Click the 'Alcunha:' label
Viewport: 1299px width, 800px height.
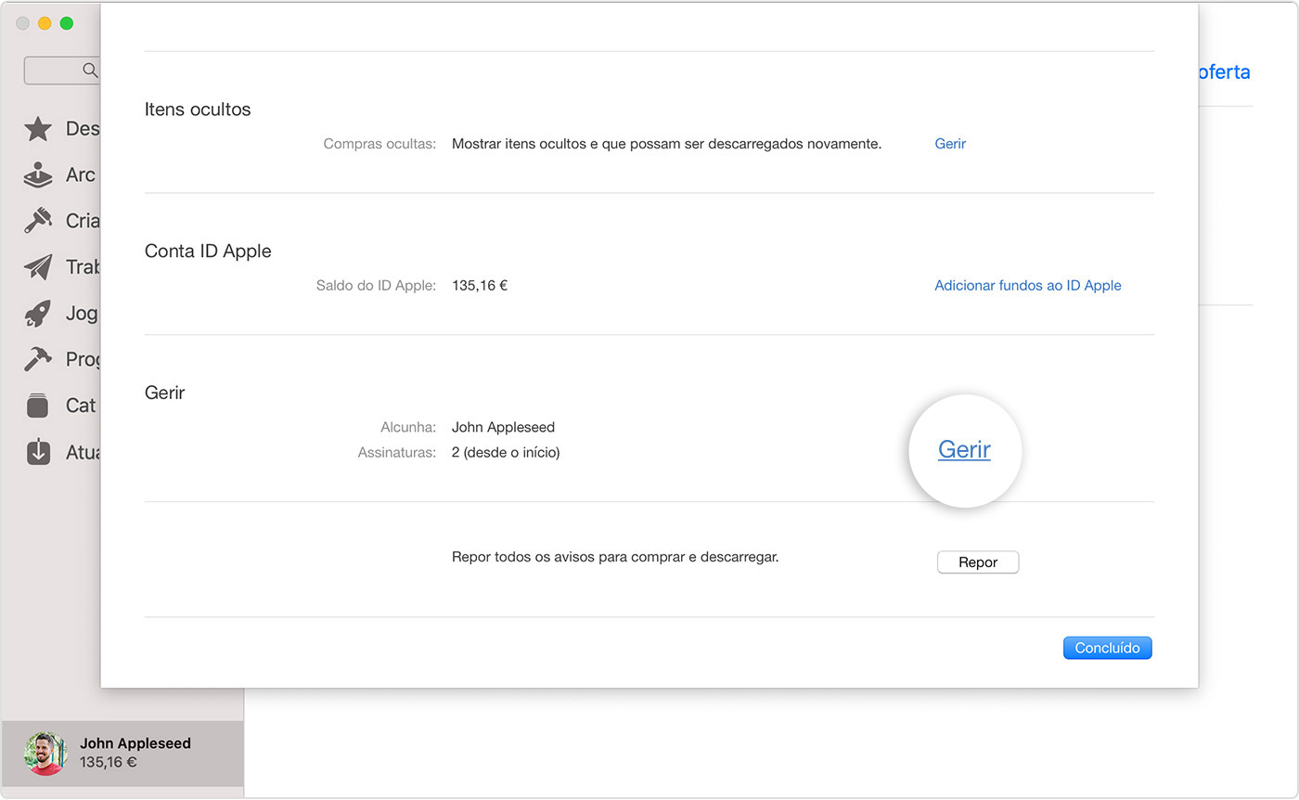[408, 428]
